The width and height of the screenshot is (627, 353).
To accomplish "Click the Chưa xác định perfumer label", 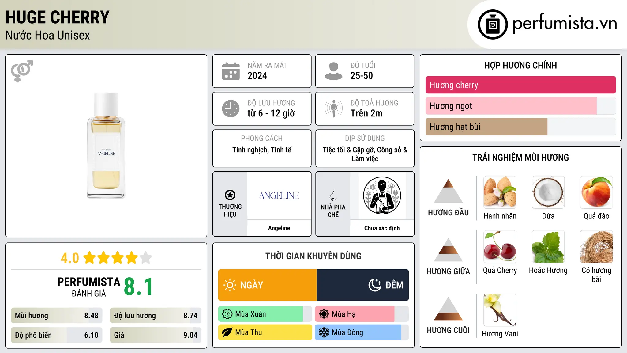I will pyautogui.click(x=382, y=228).
